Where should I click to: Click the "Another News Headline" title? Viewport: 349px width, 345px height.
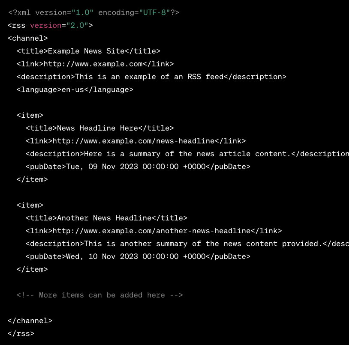point(104,218)
